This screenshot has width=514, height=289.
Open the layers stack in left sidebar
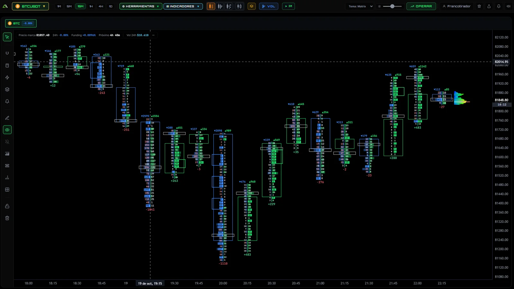pos(7,89)
